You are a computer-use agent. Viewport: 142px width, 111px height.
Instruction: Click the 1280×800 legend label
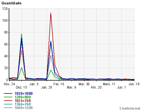[23, 97]
